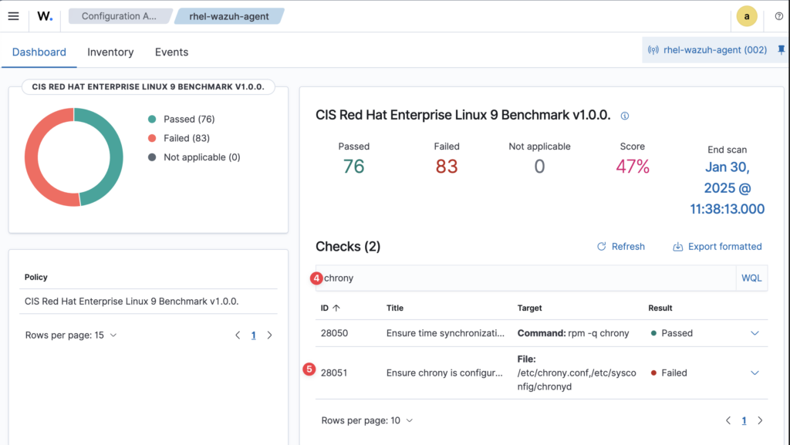Screen dimensions: 790x445
Task: Click the Export formatted download icon
Action: (x=678, y=247)
